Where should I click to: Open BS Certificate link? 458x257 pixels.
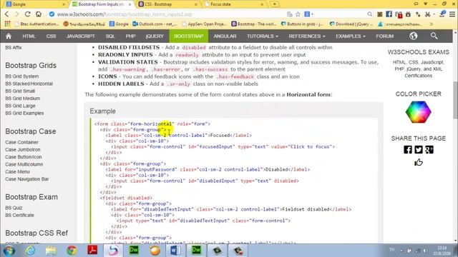click(19, 215)
